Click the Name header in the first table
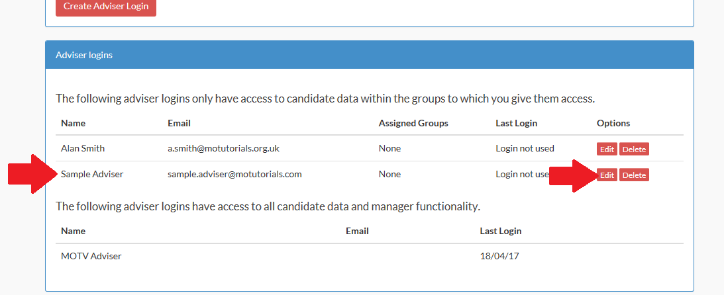 click(73, 123)
